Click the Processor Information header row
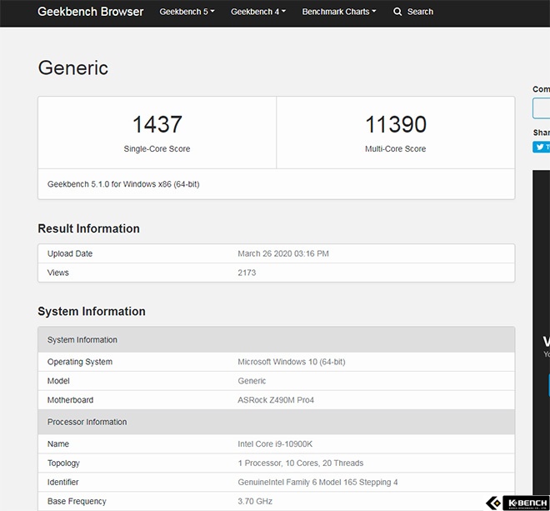 point(277,422)
